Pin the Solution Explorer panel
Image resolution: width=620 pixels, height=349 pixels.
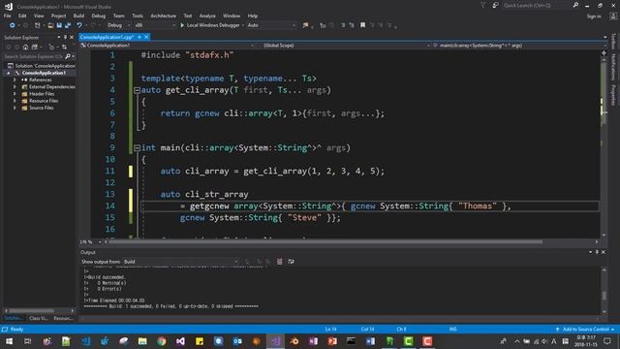tap(65, 37)
